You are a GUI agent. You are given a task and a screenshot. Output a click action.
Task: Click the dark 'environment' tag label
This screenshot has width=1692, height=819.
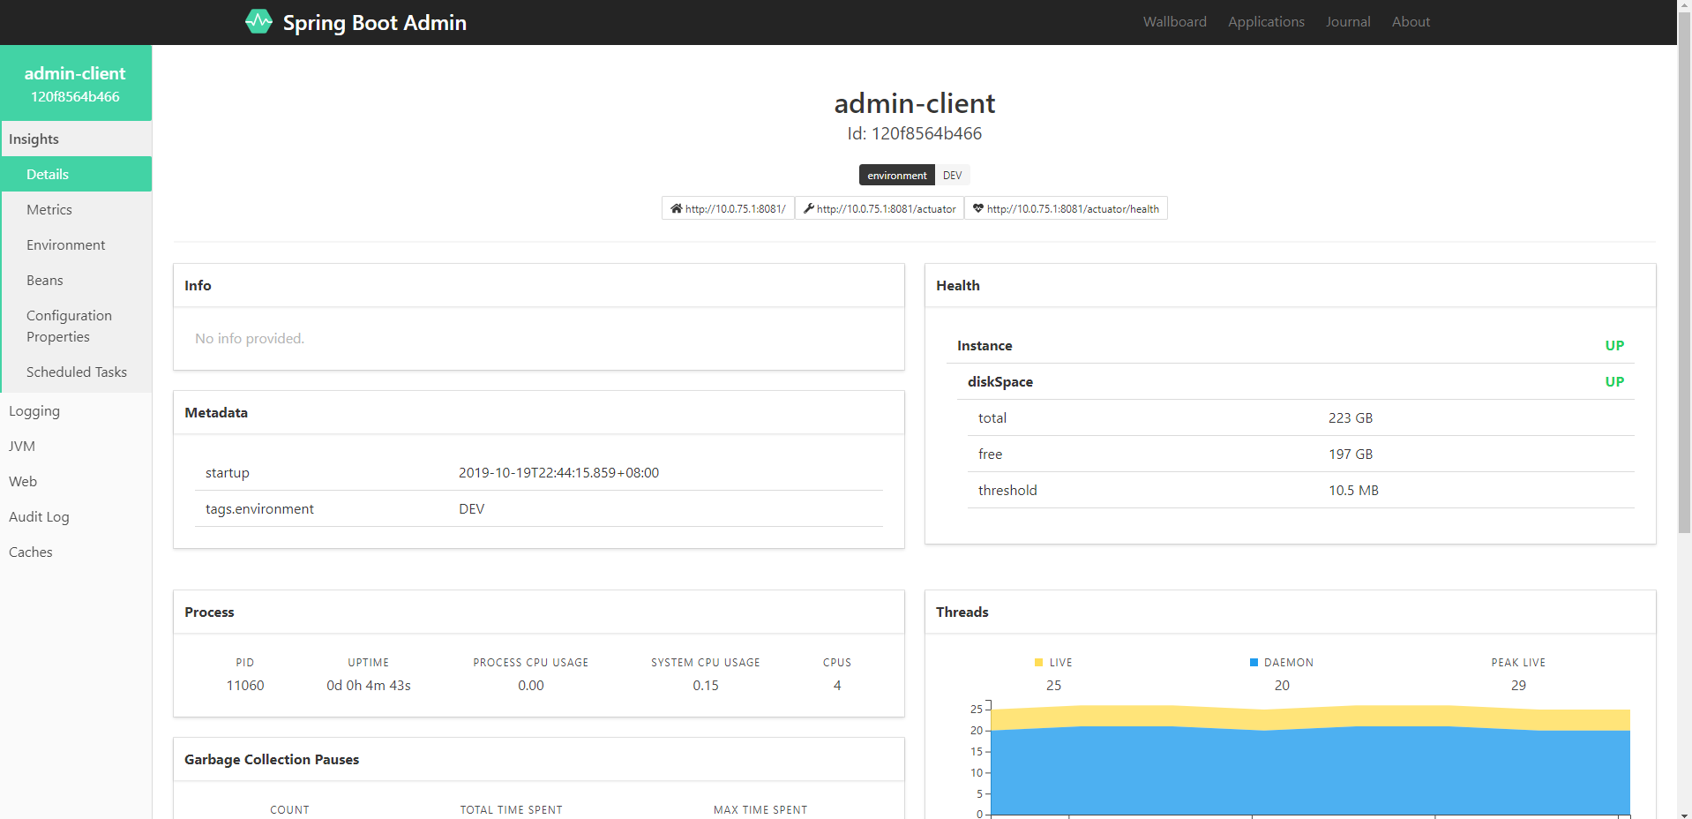click(x=897, y=175)
